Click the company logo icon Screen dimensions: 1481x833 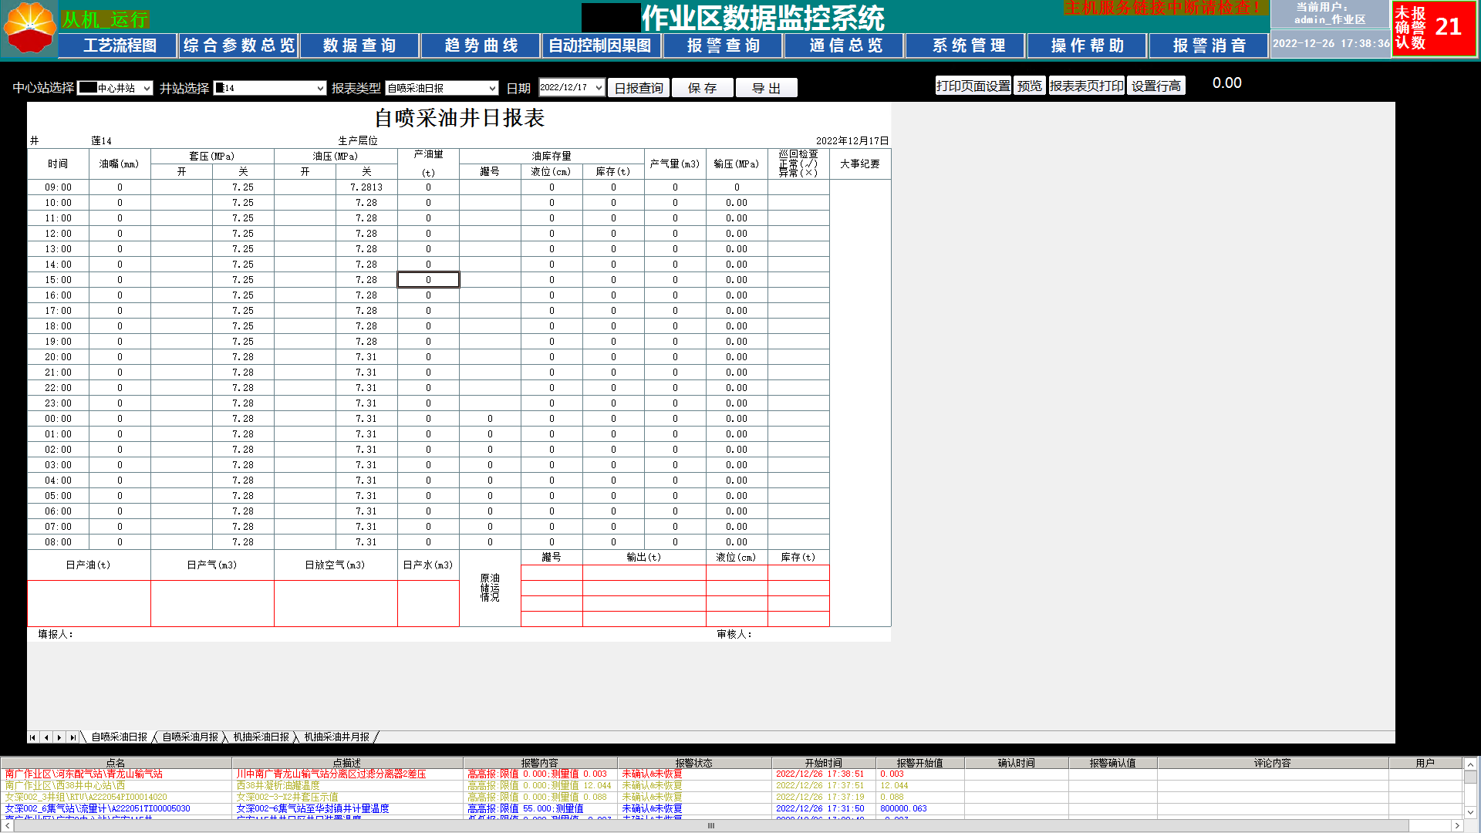click(29, 29)
